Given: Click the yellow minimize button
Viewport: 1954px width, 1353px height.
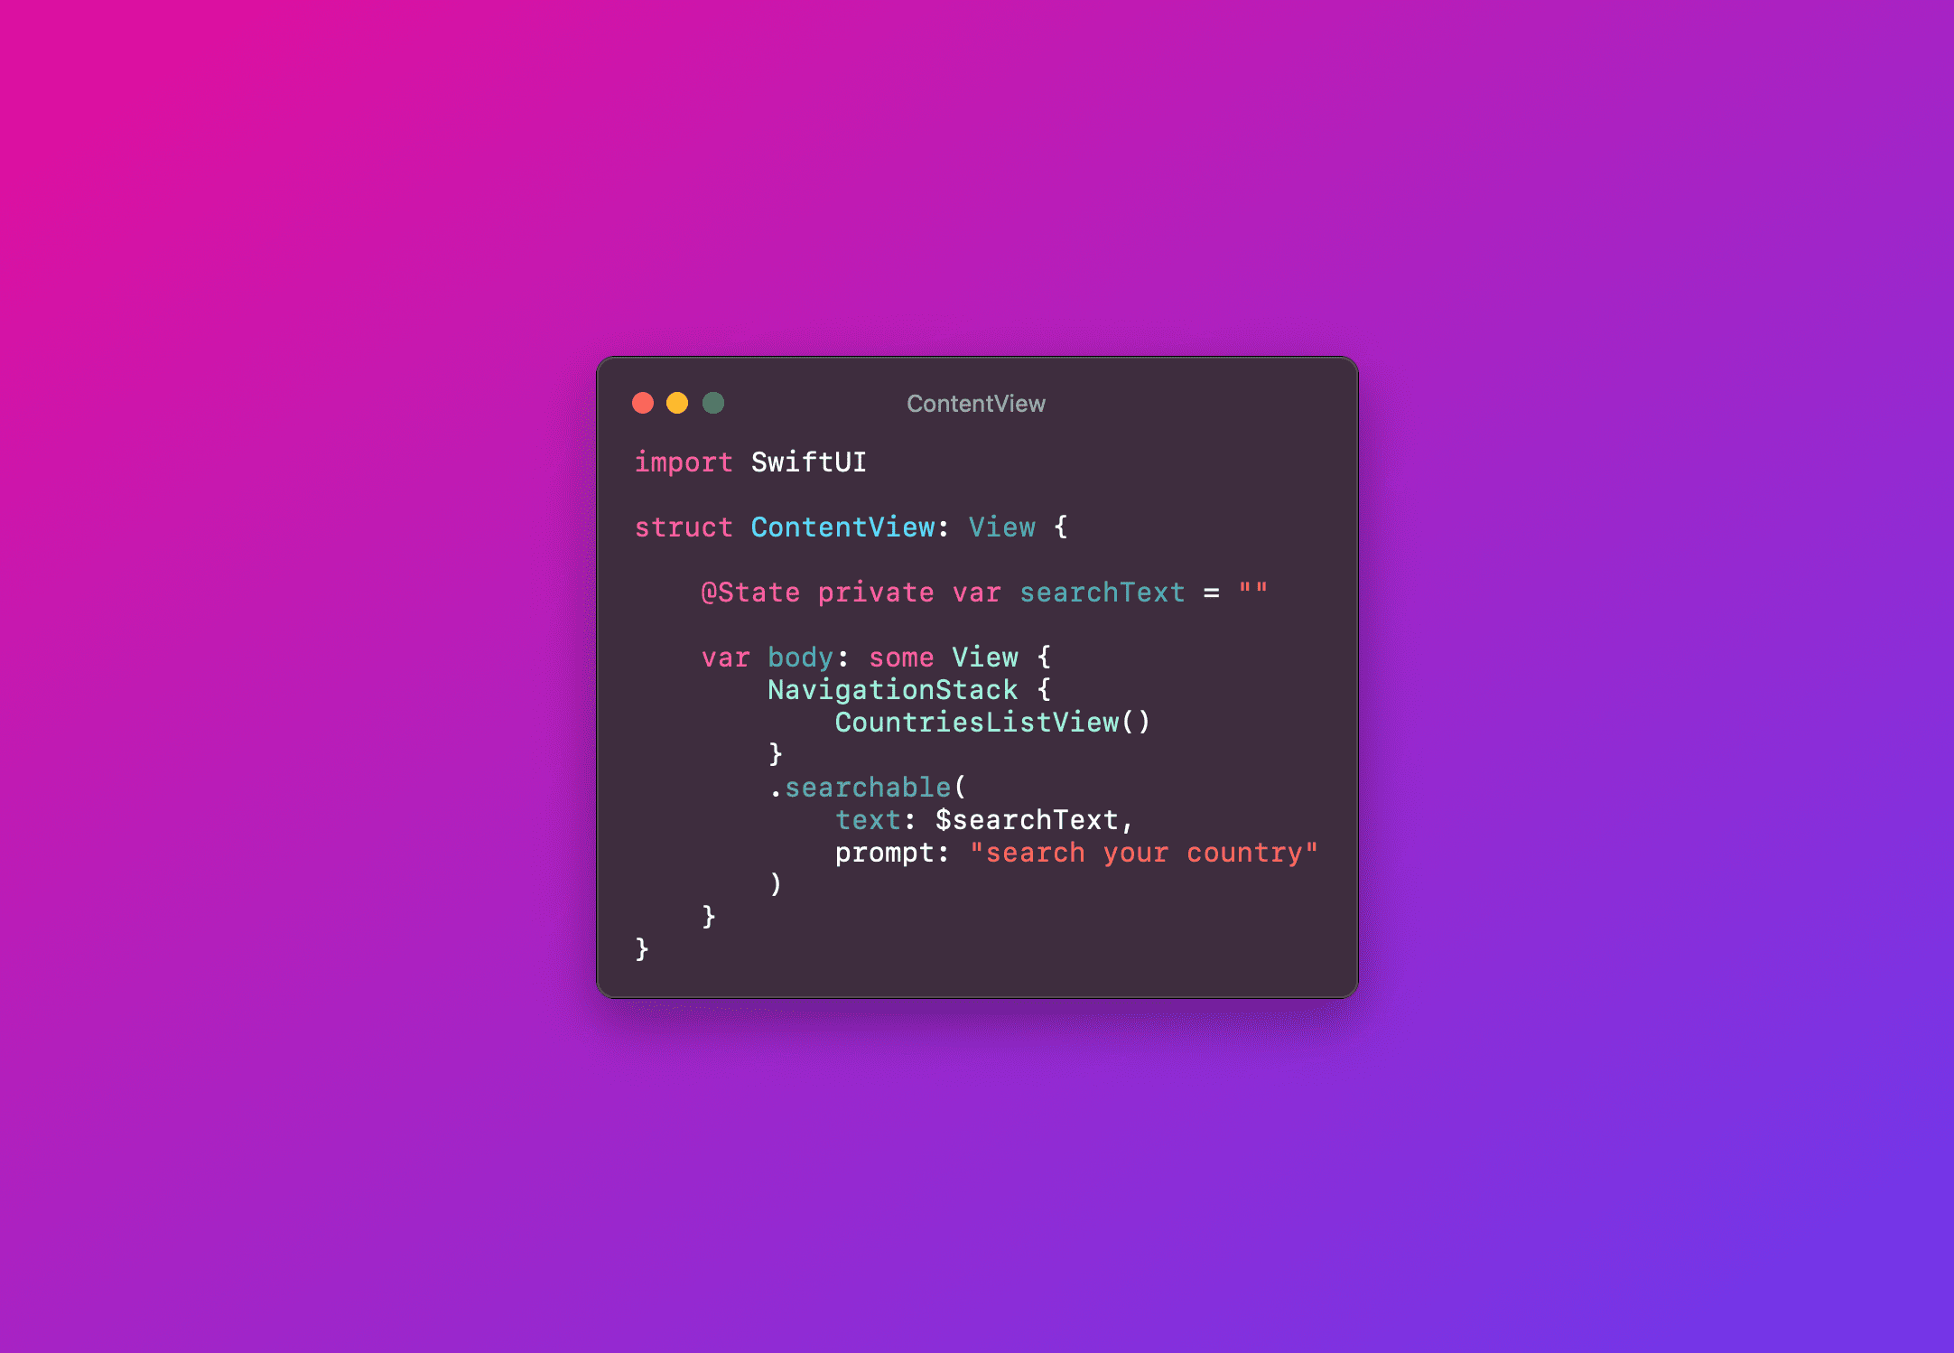Looking at the screenshot, I should pyautogui.click(x=680, y=404).
